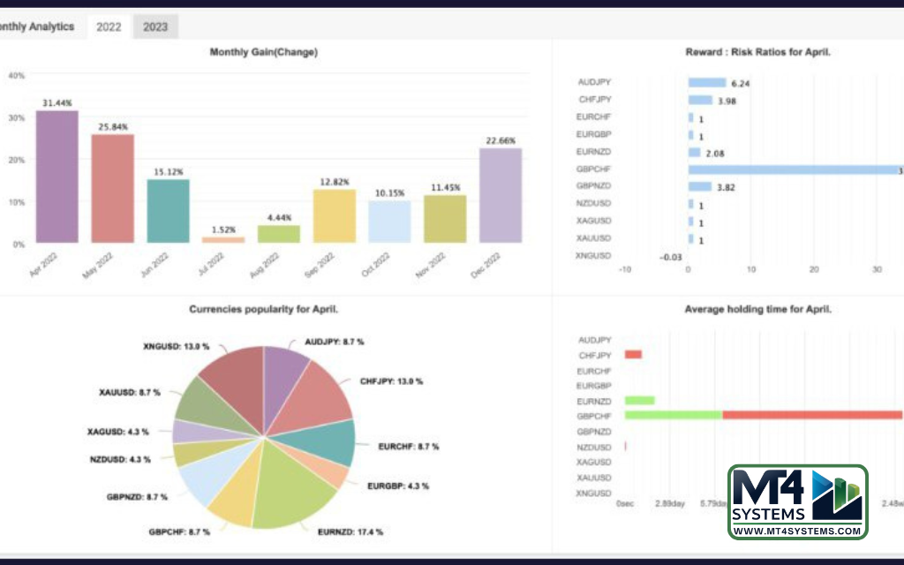Select the May 2022 gain bar
Image resolution: width=904 pixels, height=565 pixels.
pyautogui.click(x=112, y=188)
